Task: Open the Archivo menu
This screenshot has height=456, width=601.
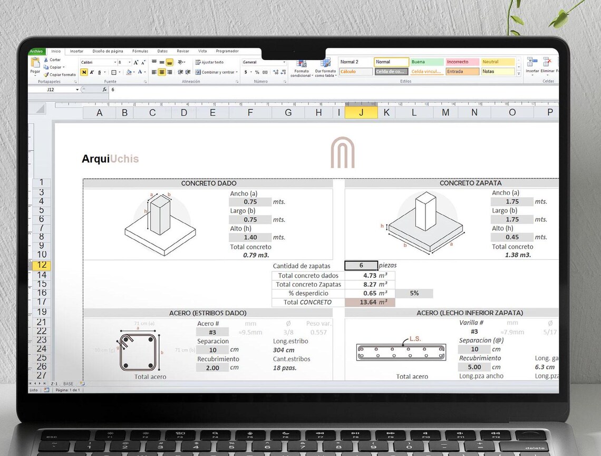Action: [x=36, y=51]
